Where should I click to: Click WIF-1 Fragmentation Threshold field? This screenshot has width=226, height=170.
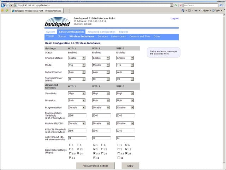point(77,115)
